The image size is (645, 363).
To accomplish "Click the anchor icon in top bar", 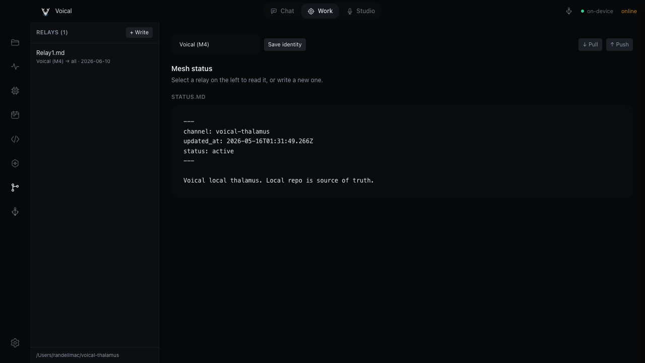I will pos(569,11).
